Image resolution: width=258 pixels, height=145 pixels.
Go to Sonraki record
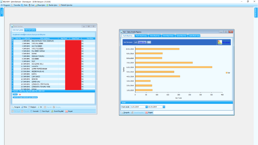pyautogui.click(x=34, y=111)
